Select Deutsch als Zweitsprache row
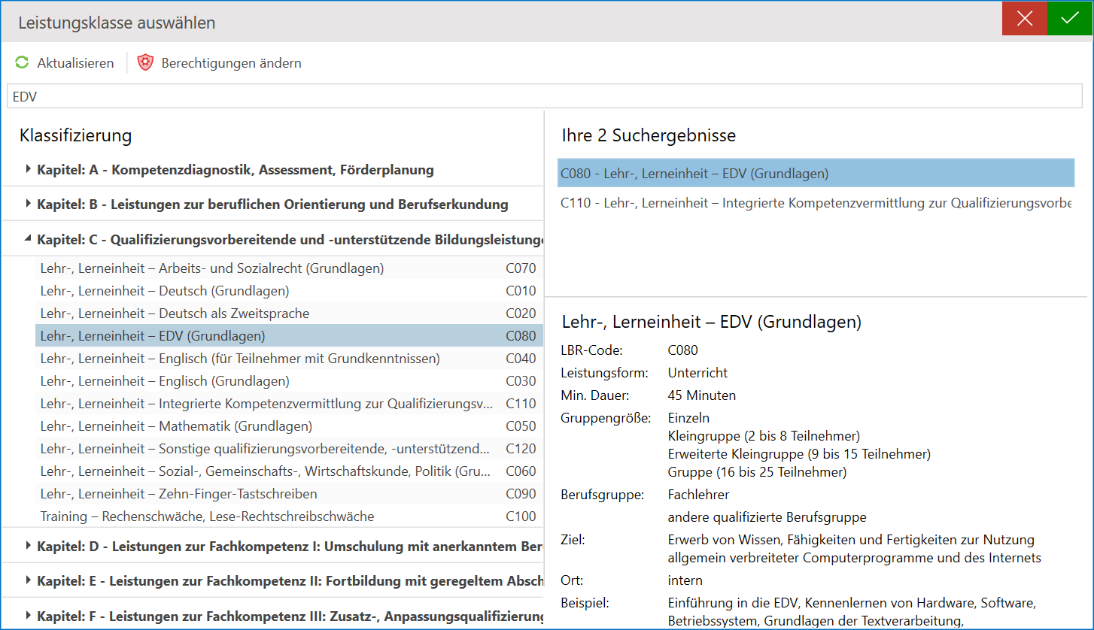This screenshot has width=1094, height=630. [x=289, y=313]
